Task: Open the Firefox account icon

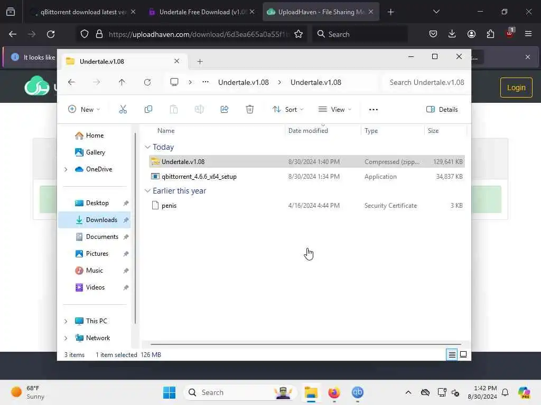Action: coord(471,34)
